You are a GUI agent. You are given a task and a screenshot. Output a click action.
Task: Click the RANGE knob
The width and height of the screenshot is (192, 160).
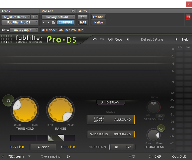[60, 110]
